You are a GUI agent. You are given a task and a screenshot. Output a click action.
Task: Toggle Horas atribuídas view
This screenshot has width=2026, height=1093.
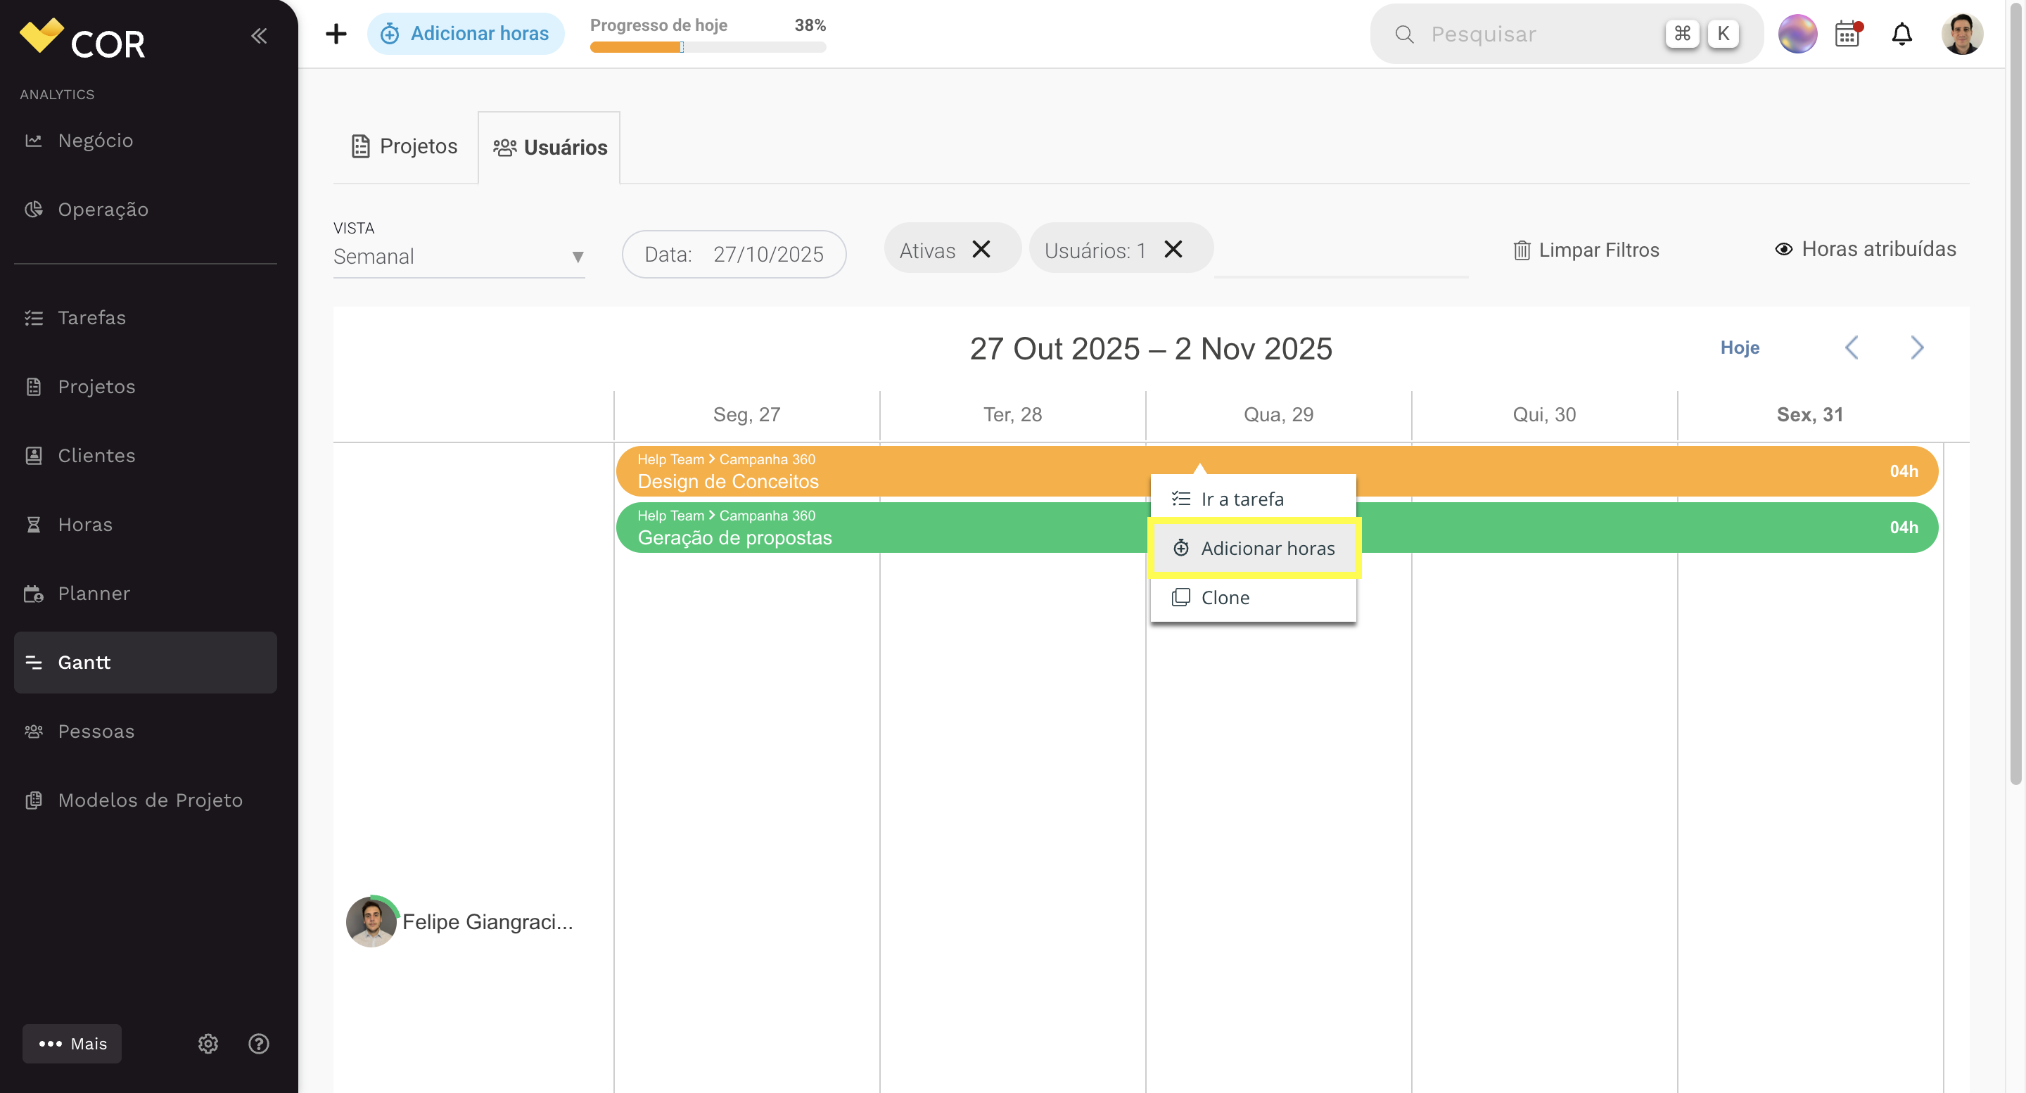[x=1865, y=249]
